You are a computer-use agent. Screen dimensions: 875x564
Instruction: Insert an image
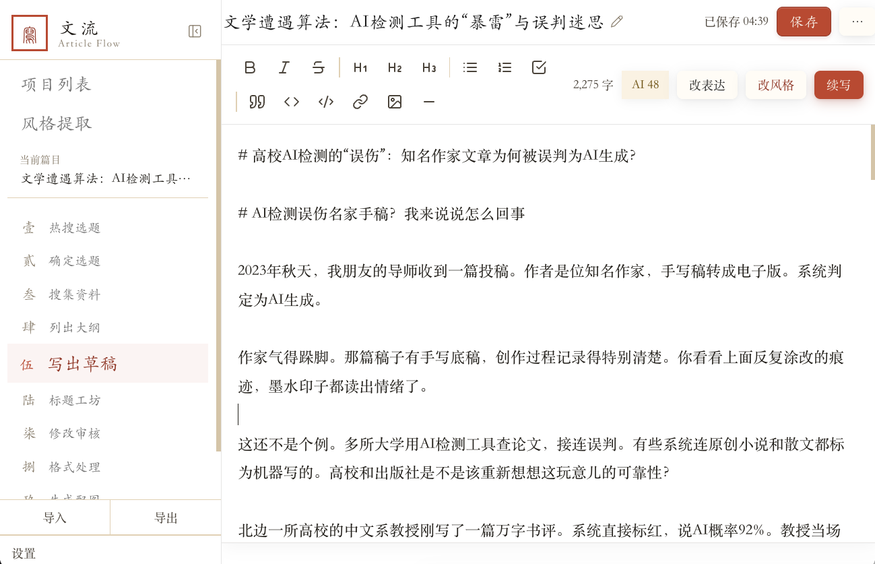[x=395, y=102]
